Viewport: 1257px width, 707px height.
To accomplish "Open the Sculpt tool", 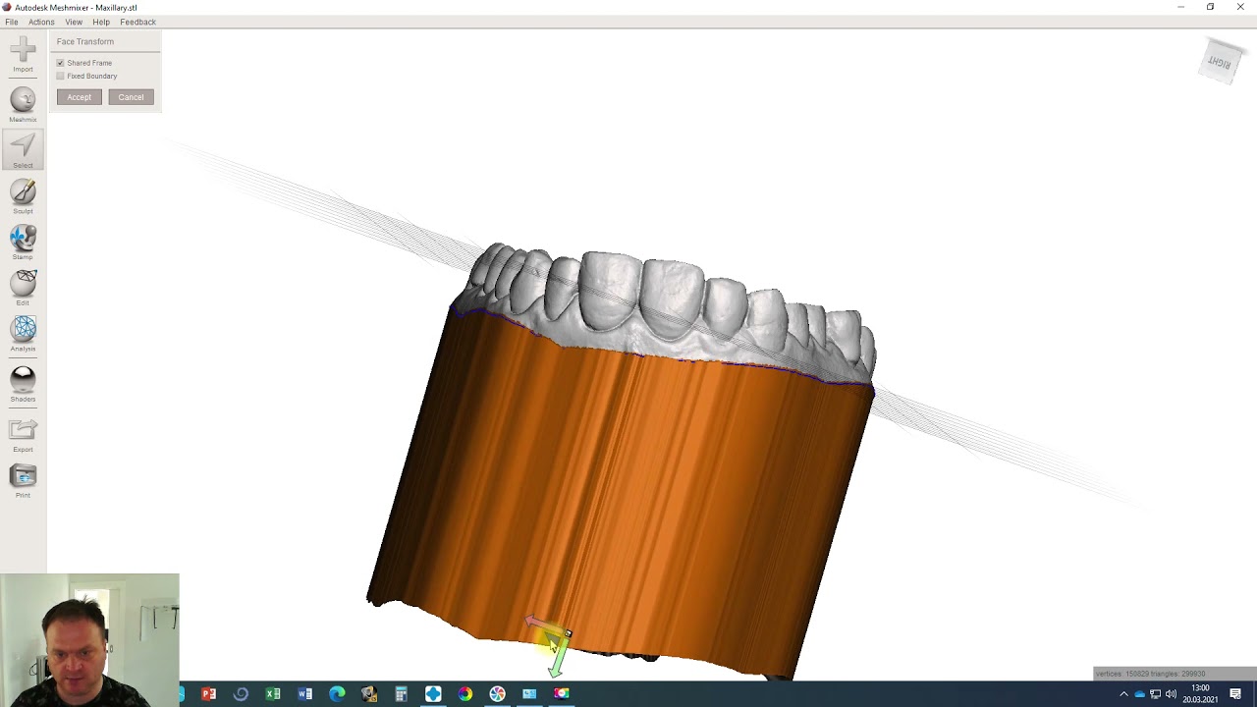I will 23,196.
